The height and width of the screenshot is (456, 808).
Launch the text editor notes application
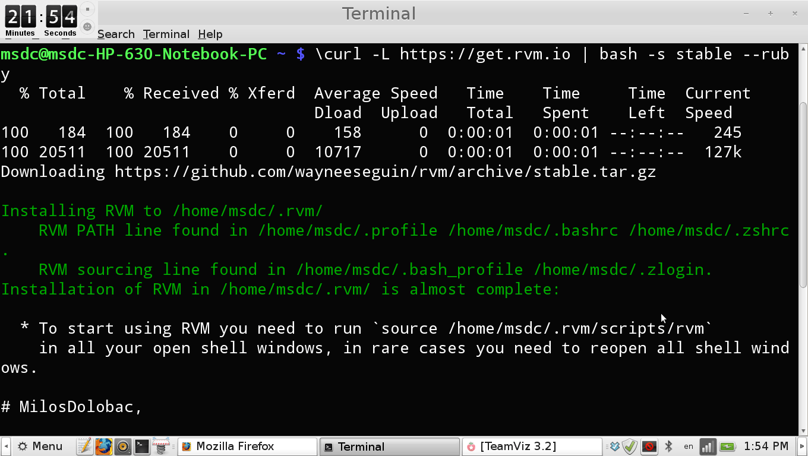point(84,446)
